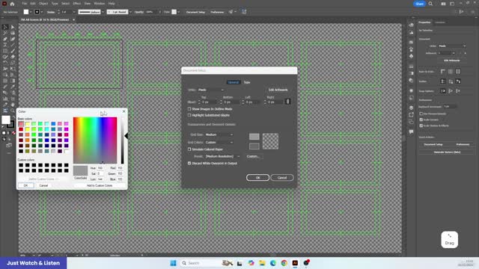Click OK in the Document Setup dialog
Viewport: 479px width, 269px height.
(x=257, y=178)
